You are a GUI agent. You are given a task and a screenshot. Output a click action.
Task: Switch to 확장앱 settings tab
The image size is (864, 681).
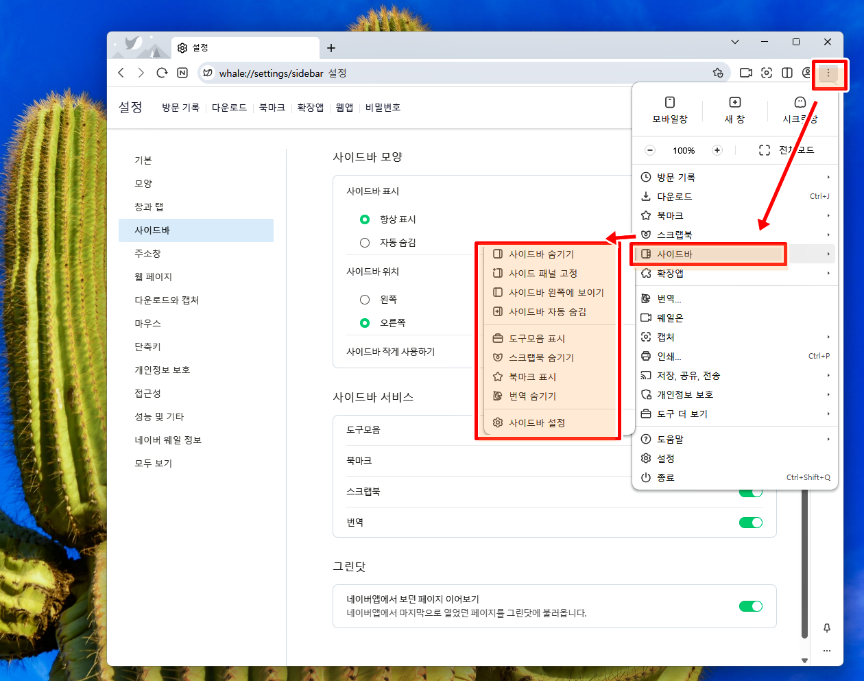coord(310,108)
